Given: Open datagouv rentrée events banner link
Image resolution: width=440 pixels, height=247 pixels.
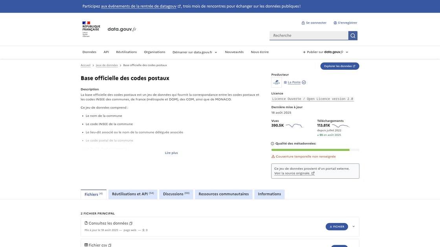Looking at the screenshot, I should click(x=141, y=6).
